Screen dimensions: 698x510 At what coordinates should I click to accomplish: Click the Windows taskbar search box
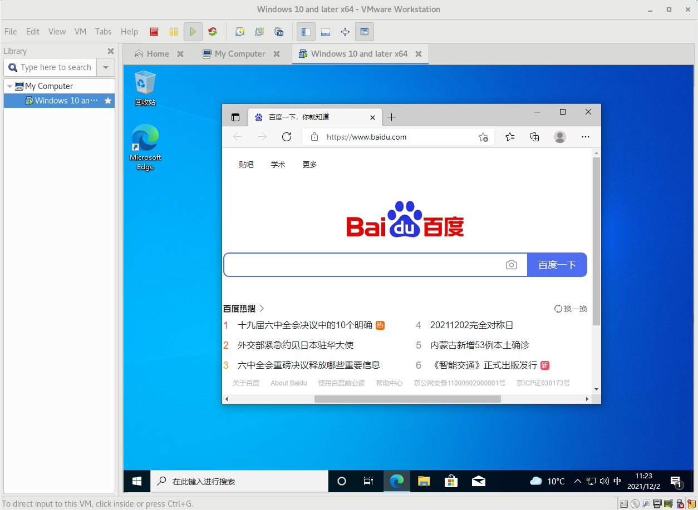pyautogui.click(x=239, y=481)
